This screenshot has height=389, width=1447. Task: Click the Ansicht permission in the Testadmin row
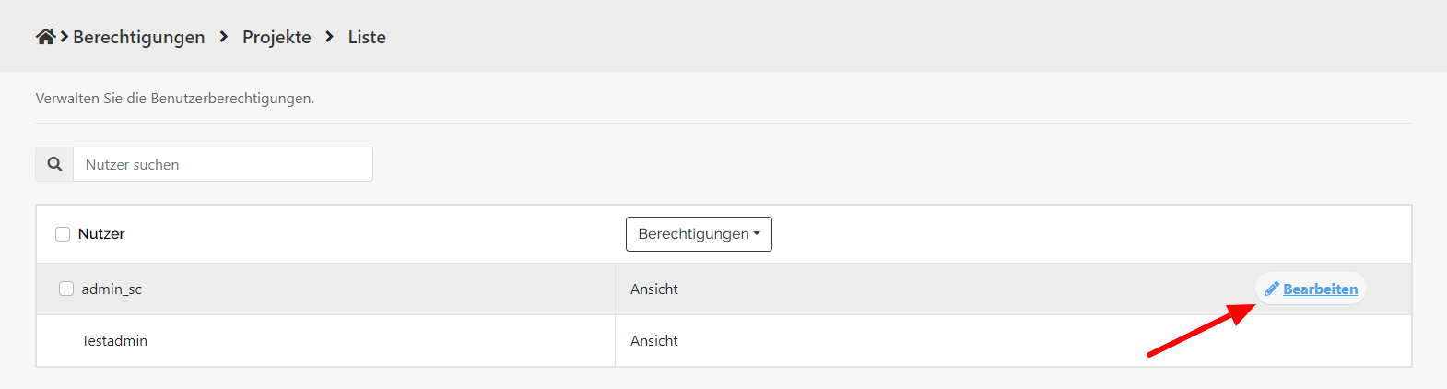[654, 340]
